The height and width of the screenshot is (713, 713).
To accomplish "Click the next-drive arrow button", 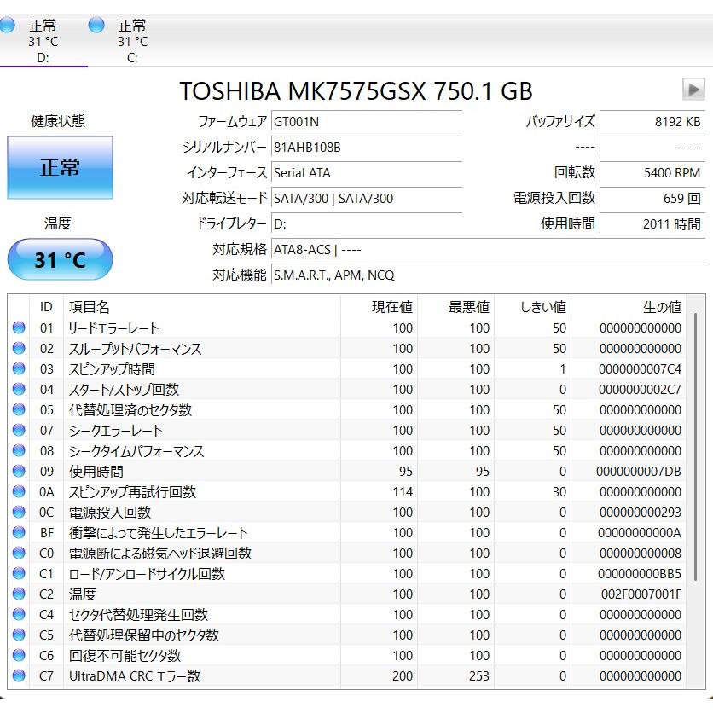I will [693, 88].
